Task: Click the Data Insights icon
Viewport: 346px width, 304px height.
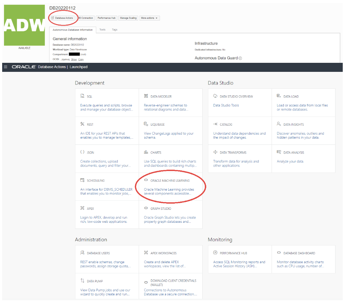Action: click(x=279, y=124)
